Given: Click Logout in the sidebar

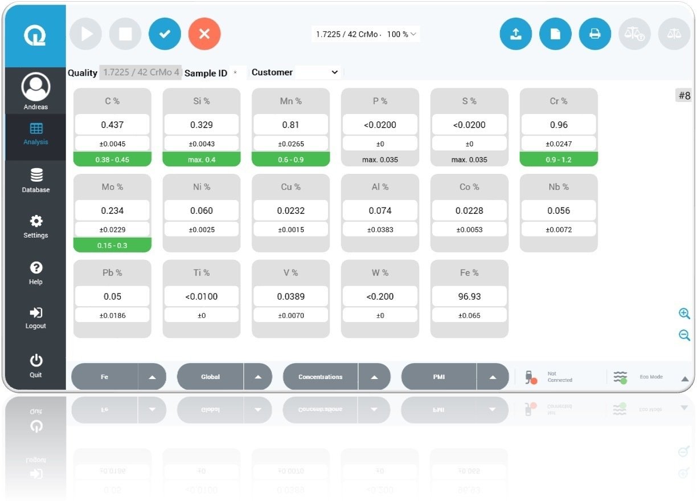Looking at the screenshot, I should coord(36,318).
